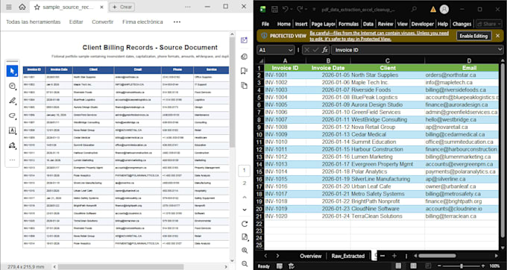
Task: Zoom out on the PDF
Action: [x=245, y=263]
